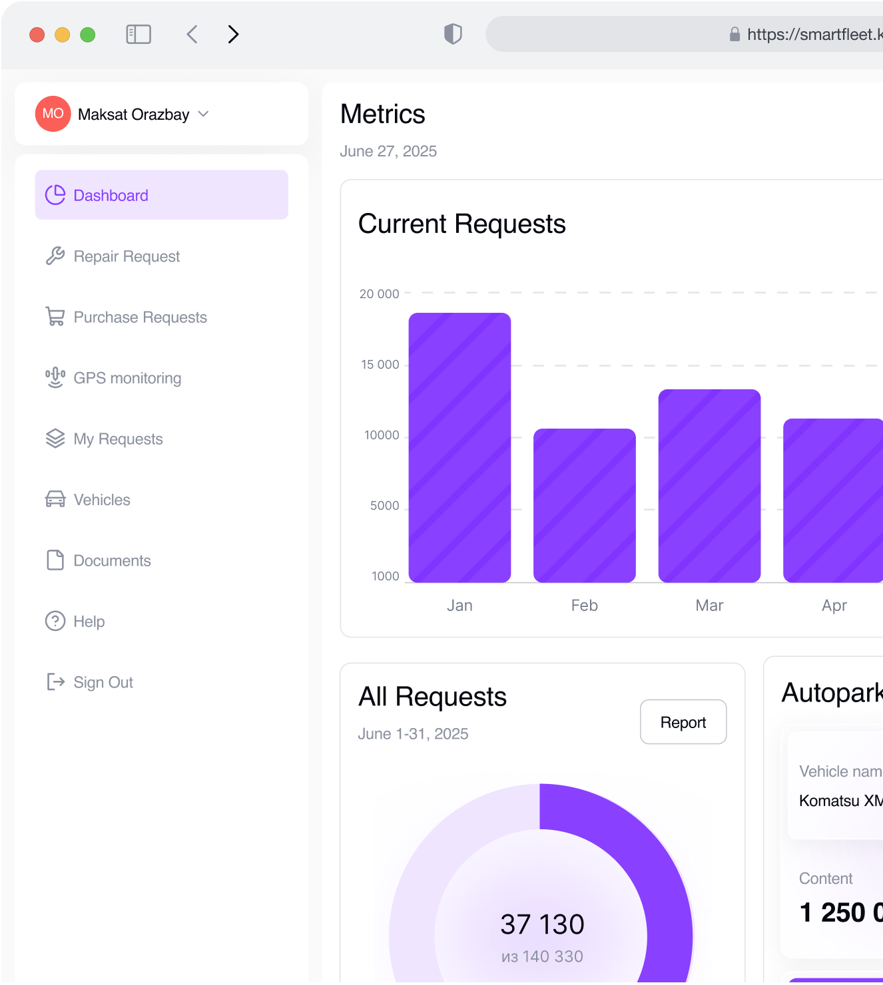Click the 37 130 total value
The height and width of the screenshot is (985, 883).
pos(542,924)
